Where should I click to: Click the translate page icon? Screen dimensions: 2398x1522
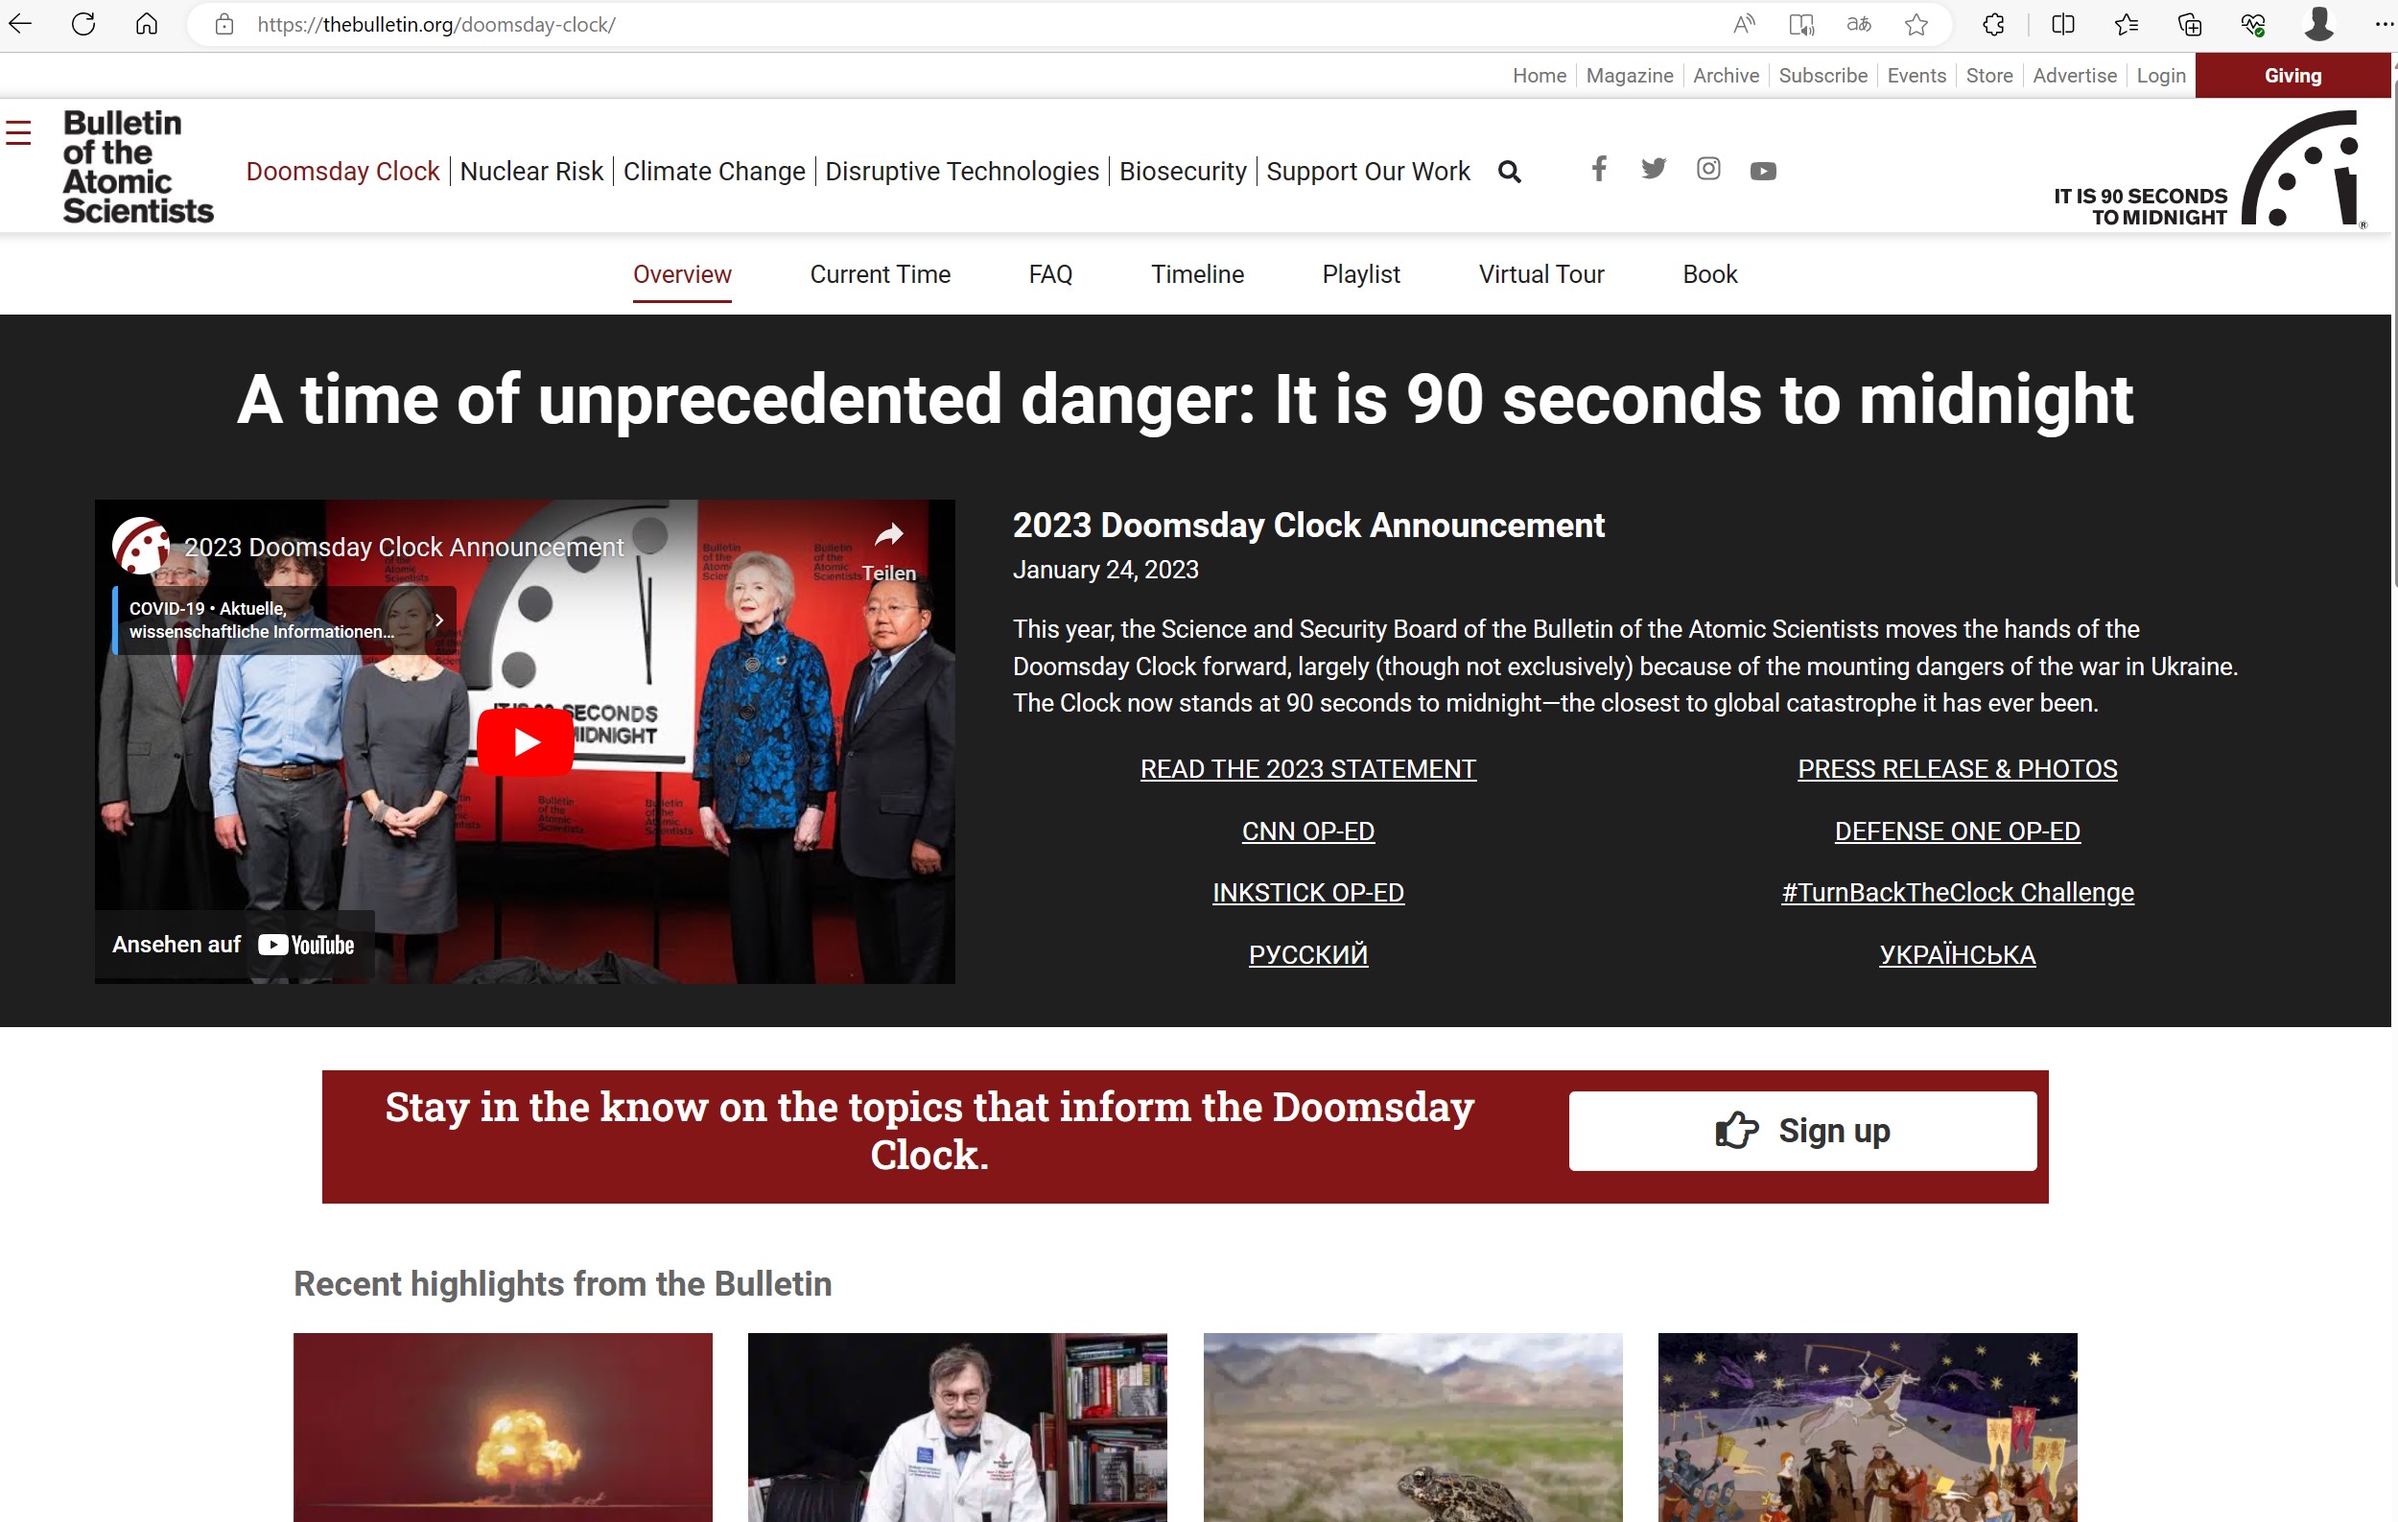(x=1858, y=24)
